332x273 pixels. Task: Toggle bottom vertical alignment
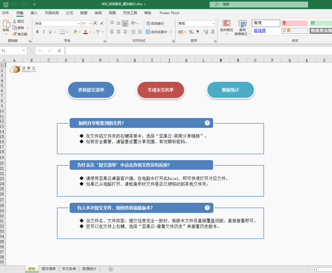pos(125,23)
